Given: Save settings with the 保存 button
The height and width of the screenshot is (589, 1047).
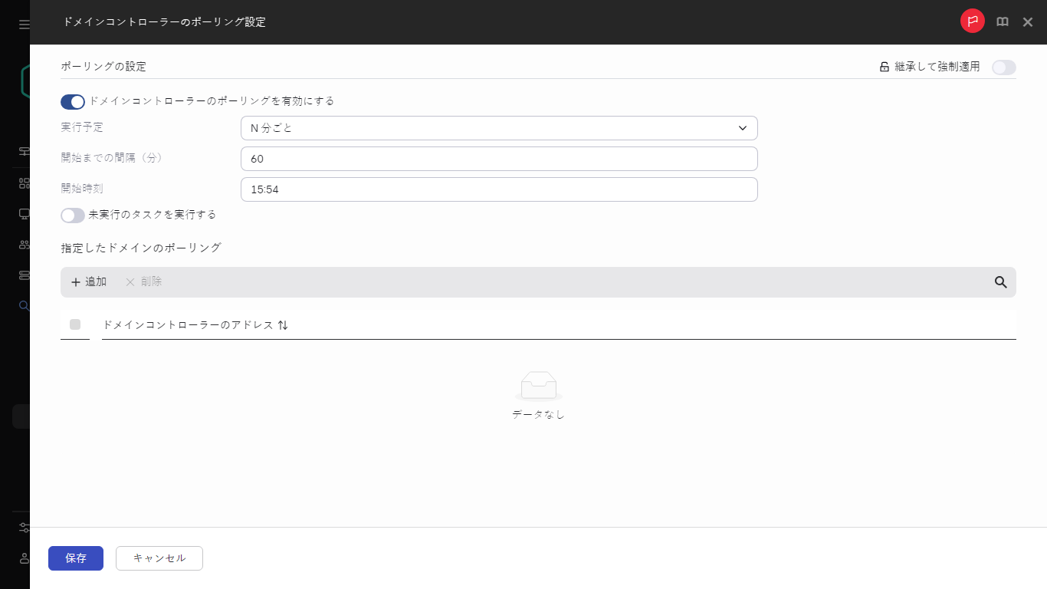Looking at the screenshot, I should (x=76, y=558).
